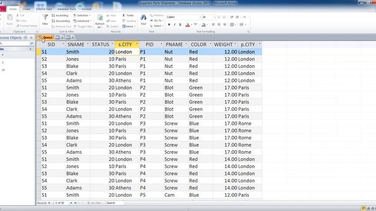
Task: Click Toggle Filter
Action: pyautogui.click(x=83, y=26)
